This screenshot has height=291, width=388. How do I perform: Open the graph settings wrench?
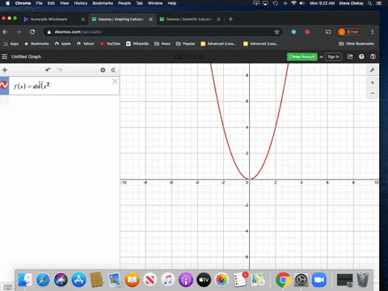click(x=373, y=70)
